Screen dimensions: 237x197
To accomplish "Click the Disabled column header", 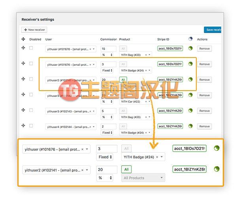I will click(x=35, y=39).
